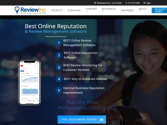Screen dimensions: 167x125
Task: Click the bar chart icon on the Free Assessment Report button
Action: tap(101, 119)
